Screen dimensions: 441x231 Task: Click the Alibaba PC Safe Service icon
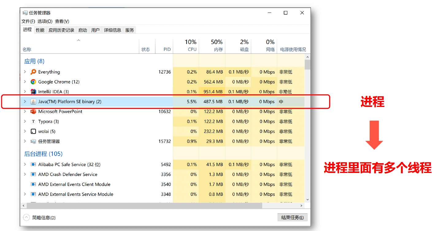(x=33, y=164)
